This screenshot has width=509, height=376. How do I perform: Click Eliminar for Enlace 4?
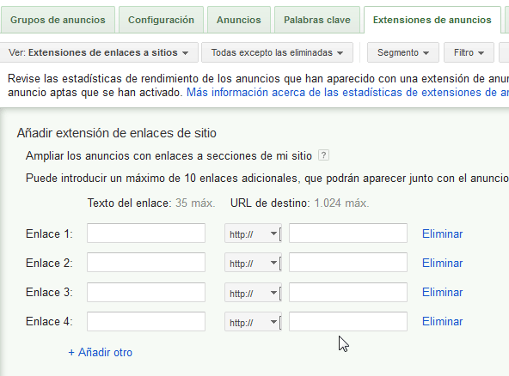(x=442, y=321)
